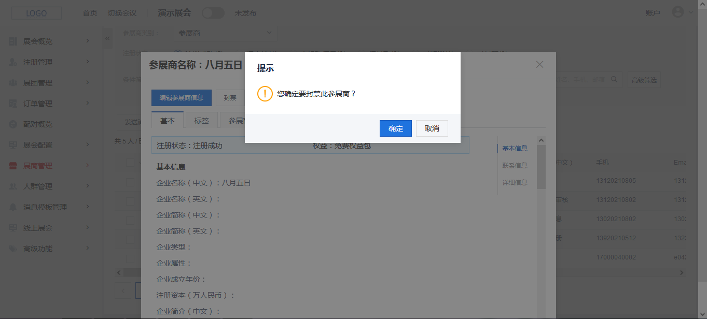The height and width of the screenshot is (319, 707).
Task: Click the search magnifier icon
Action: click(614, 79)
